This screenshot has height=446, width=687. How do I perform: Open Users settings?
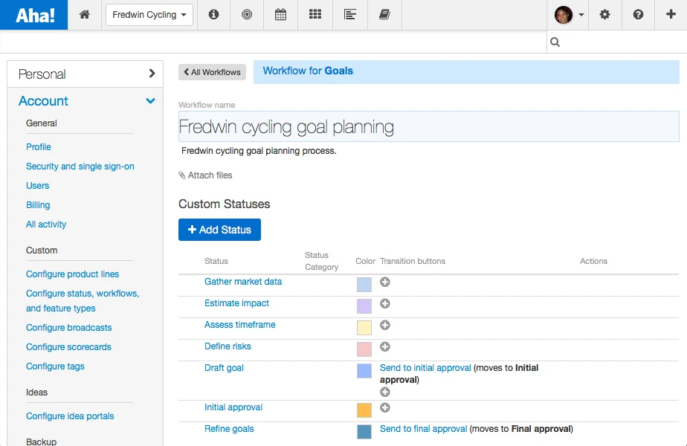(38, 185)
